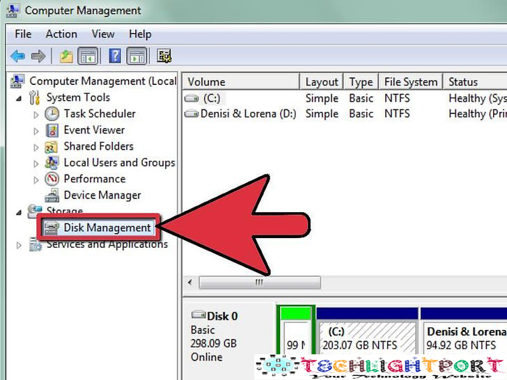
Task: Open the View menu
Action: [x=103, y=34]
